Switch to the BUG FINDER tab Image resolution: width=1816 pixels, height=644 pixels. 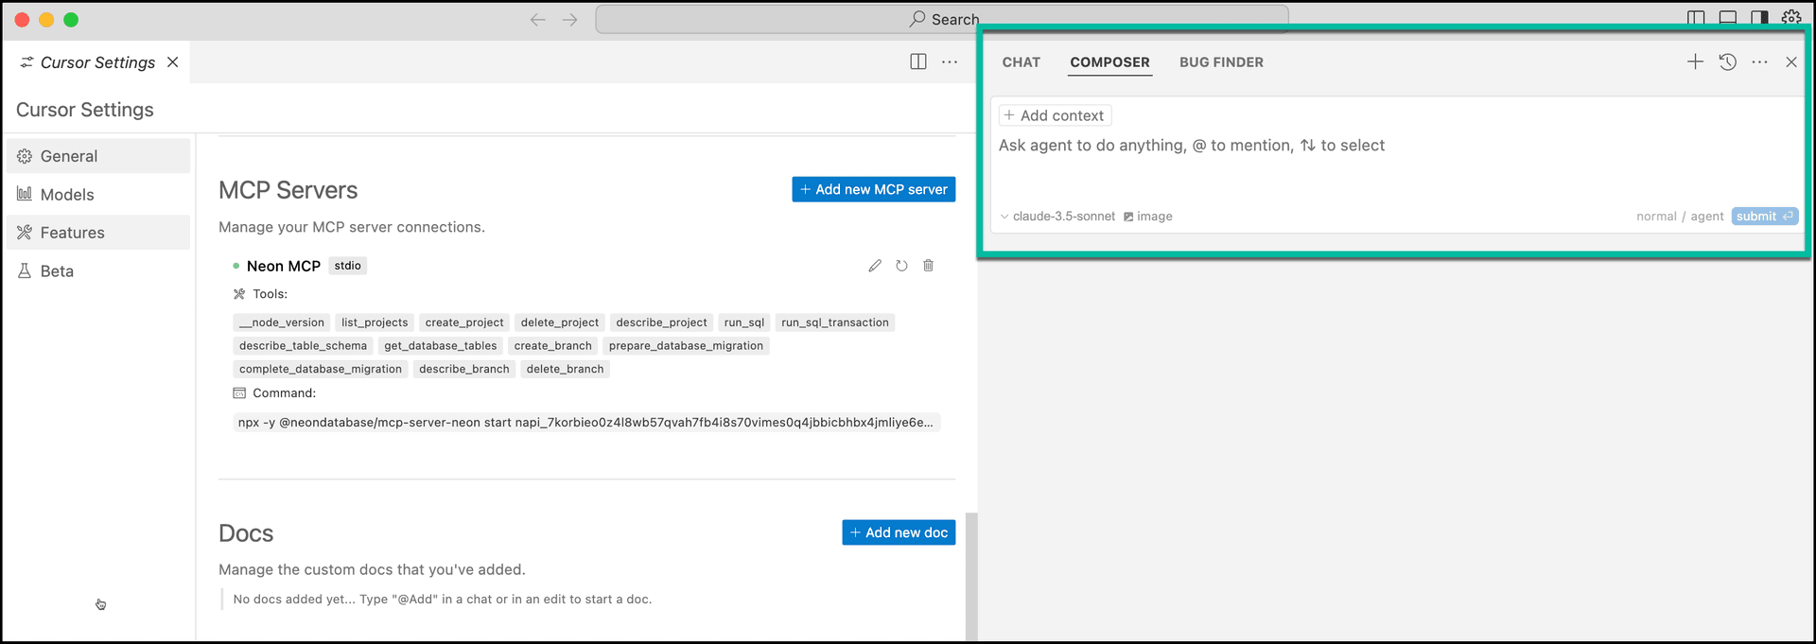(1221, 62)
